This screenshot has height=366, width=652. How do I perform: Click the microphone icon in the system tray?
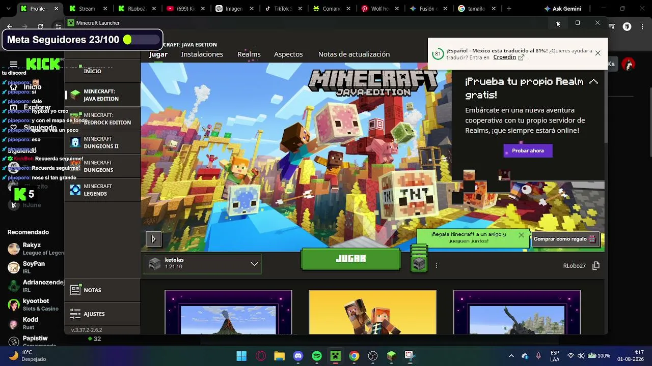tap(538, 356)
